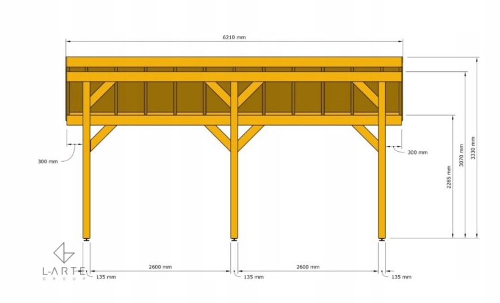Viewport: 500px width, 303px height.
Task: Click the left-side 300 mm overhang label
Action: click(48, 162)
